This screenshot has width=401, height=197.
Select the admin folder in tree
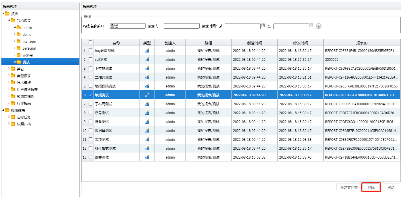click(x=27, y=28)
